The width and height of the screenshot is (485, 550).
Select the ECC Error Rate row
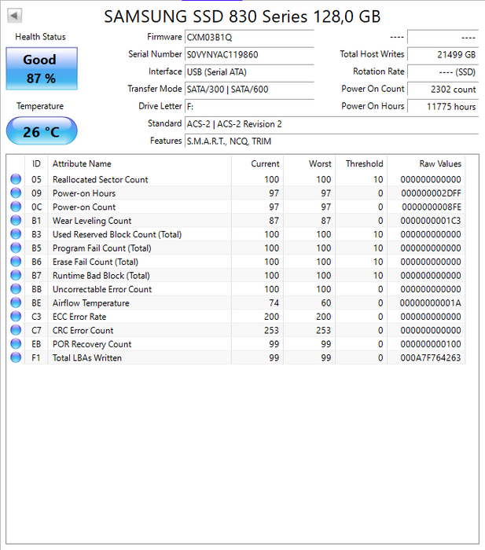point(236,317)
